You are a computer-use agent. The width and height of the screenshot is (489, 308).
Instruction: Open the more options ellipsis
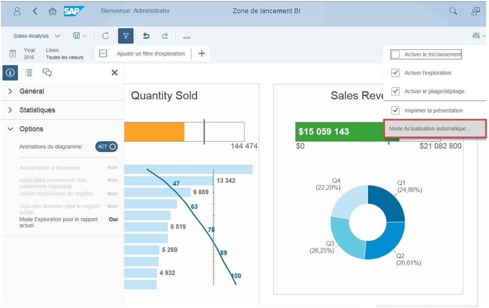[187, 37]
